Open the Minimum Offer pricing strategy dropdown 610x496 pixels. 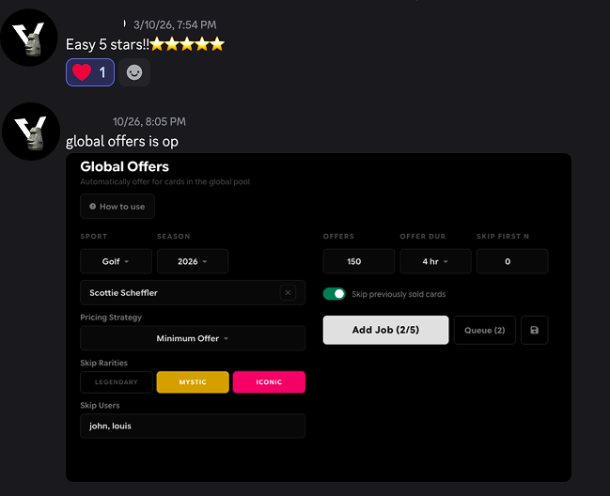pyautogui.click(x=193, y=338)
